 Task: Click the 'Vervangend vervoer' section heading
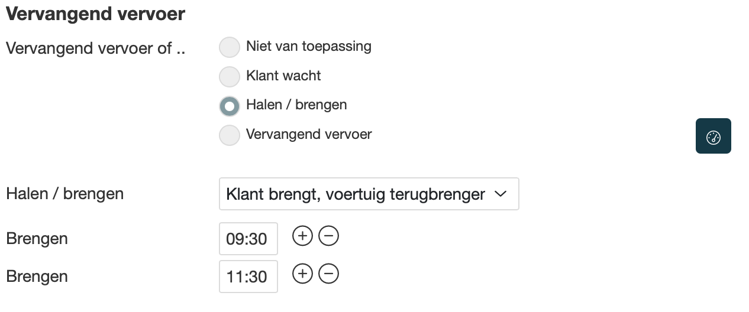coord(95,14)
